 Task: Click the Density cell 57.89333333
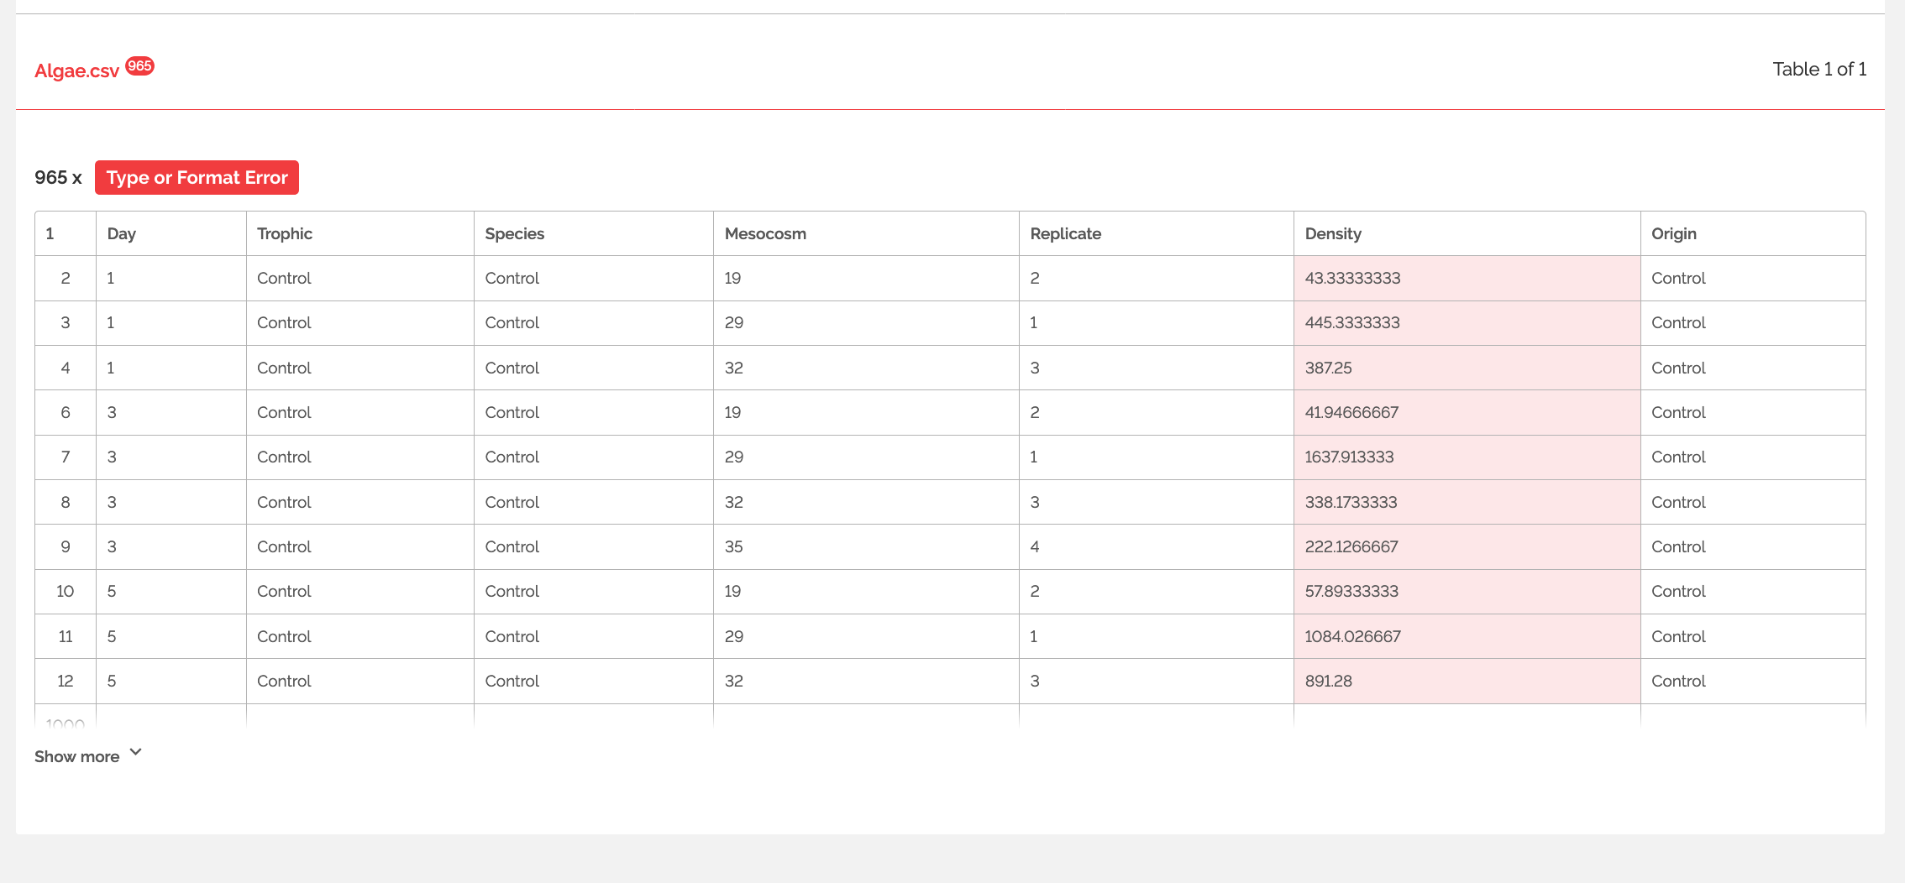coord(1467,592)
